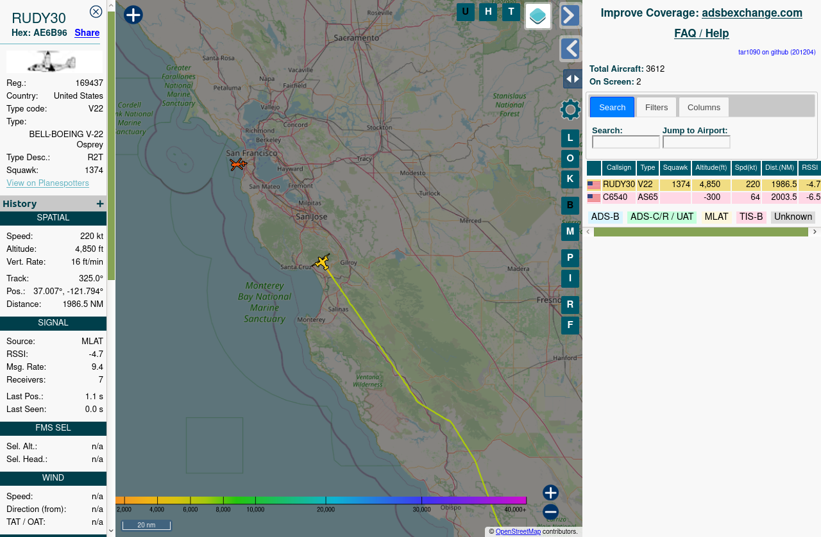Toggle the T map button

(511, 12)
